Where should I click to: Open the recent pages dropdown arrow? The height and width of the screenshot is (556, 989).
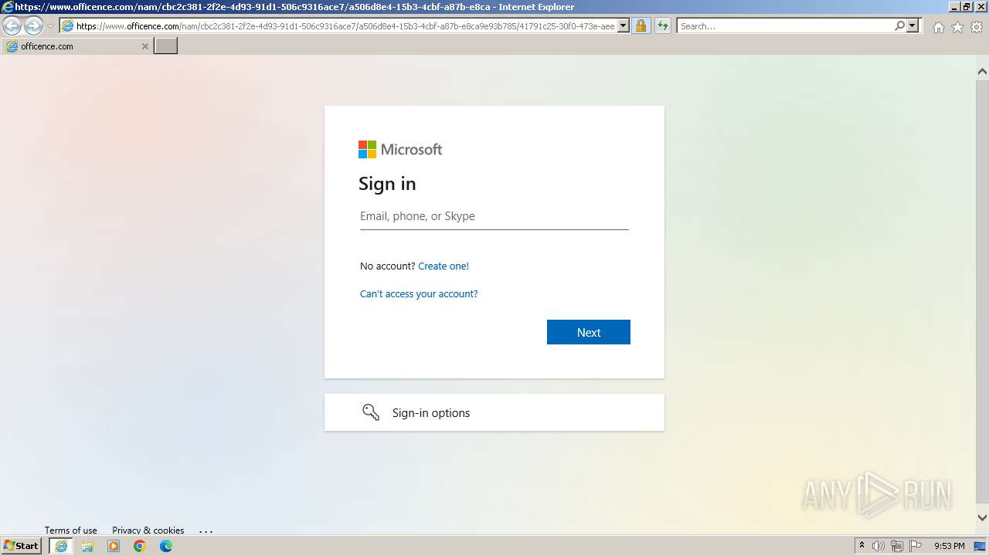pyautogui.click(x=50, y=26)
